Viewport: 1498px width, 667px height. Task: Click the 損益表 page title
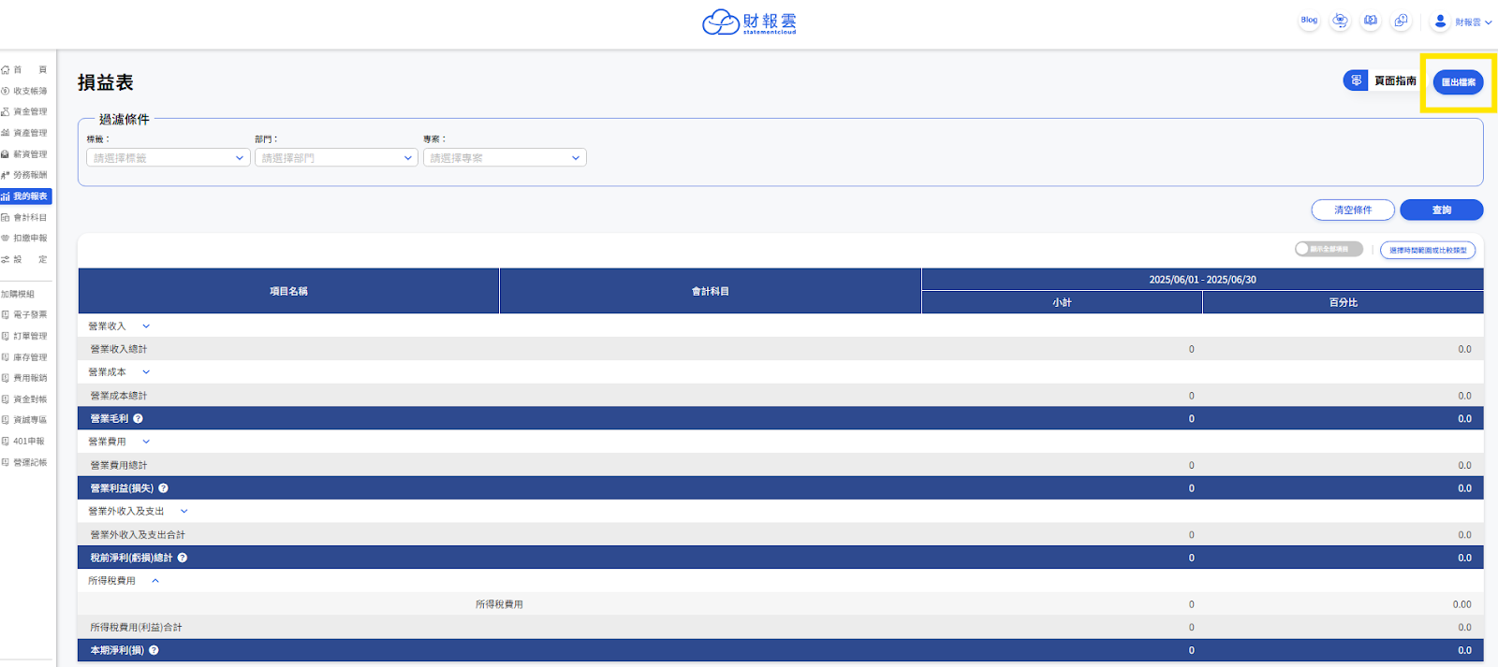(x=106, y=82)
